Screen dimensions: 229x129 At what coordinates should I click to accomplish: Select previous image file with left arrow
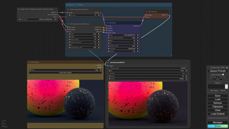tap(30, 70)
